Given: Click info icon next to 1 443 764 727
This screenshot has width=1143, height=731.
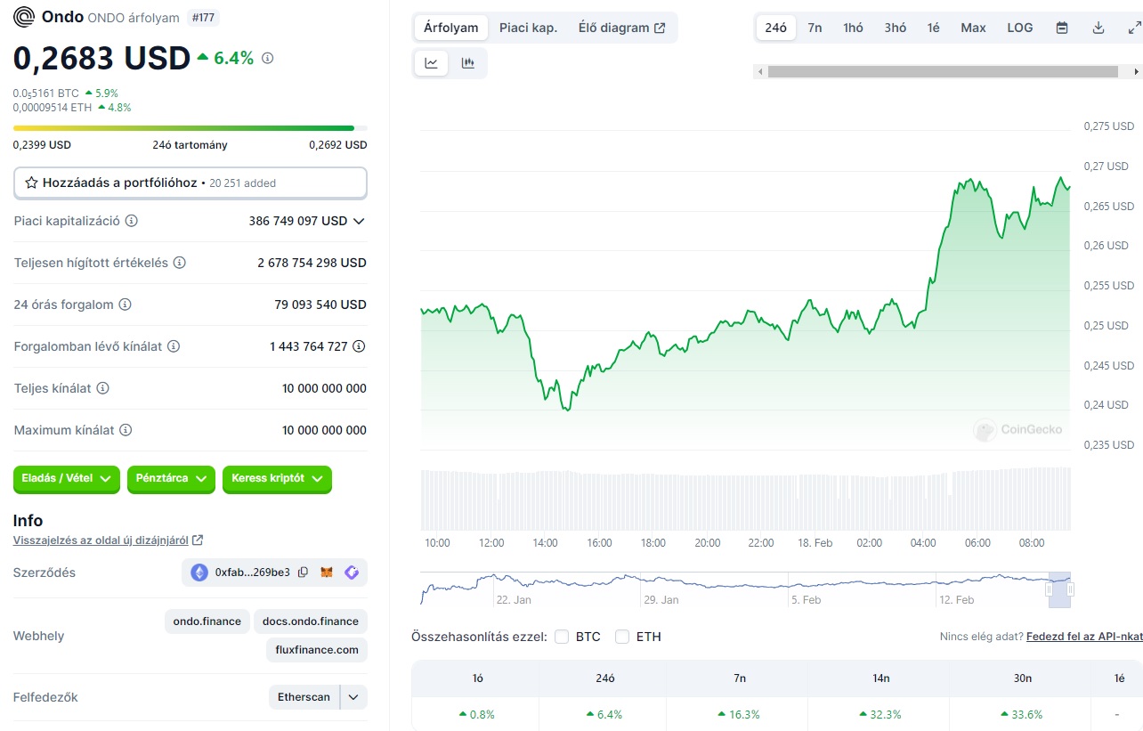Looking at the screenshot, I should [x=359, y=346].
